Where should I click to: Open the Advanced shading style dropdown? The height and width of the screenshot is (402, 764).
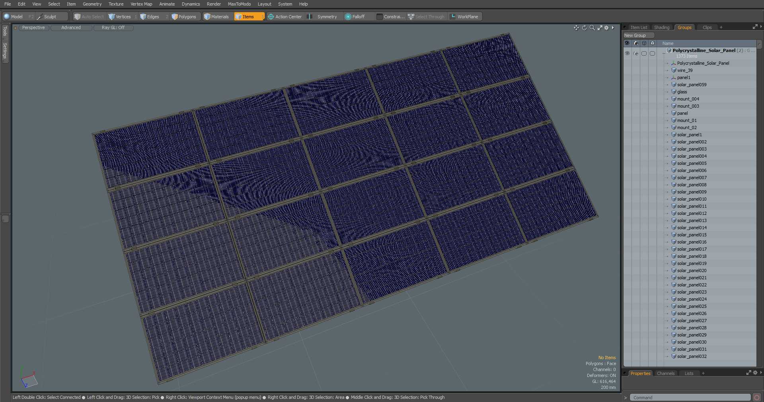pos(71,28)
